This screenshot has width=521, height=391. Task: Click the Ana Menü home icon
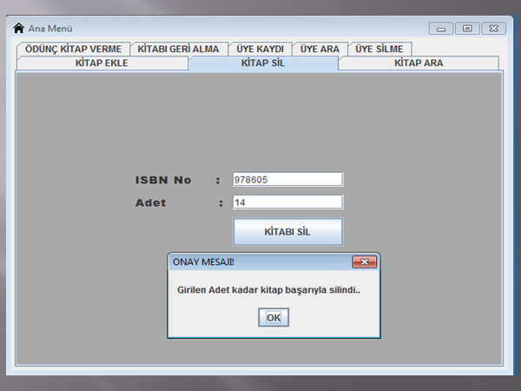19,29
